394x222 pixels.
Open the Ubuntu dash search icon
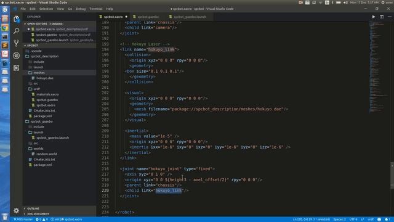(5, 10)
